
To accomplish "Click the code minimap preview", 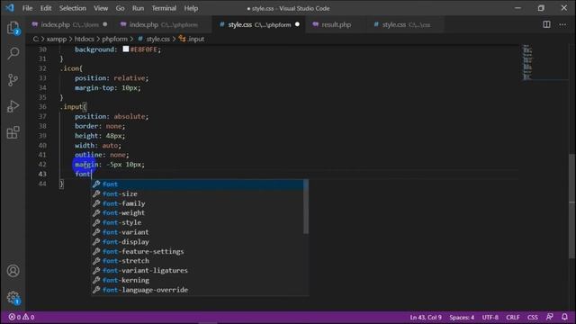I will (527, 62).
